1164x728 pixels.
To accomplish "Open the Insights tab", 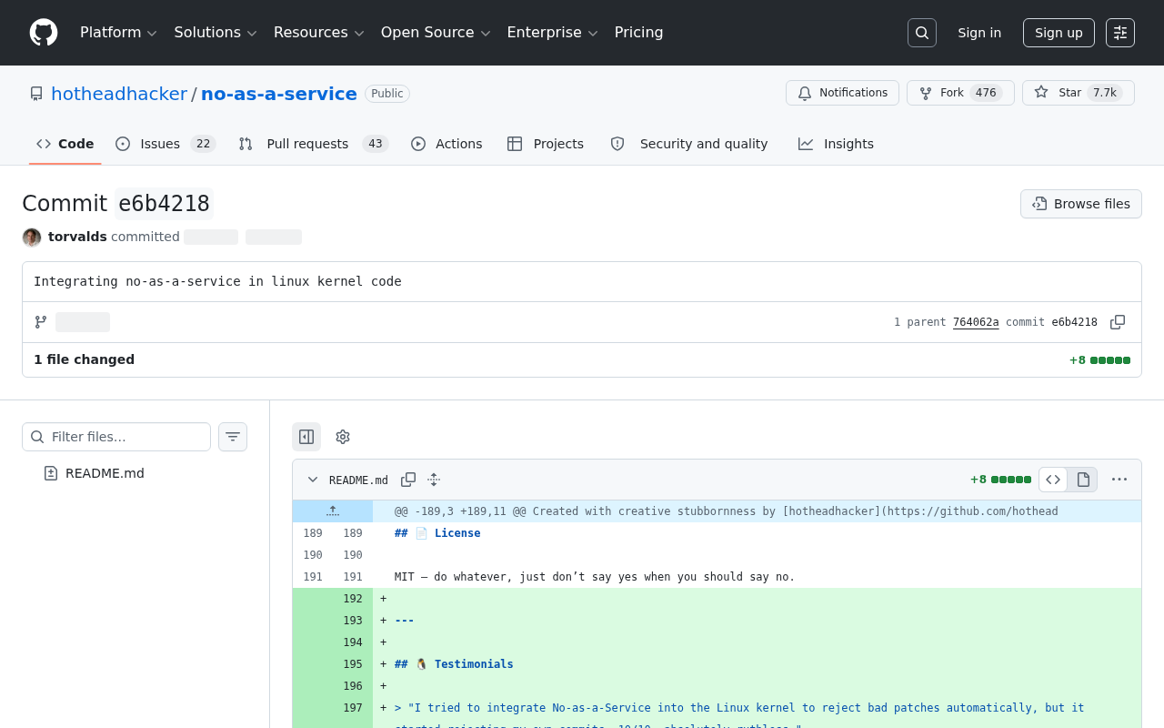I will [x=836, y=144].
